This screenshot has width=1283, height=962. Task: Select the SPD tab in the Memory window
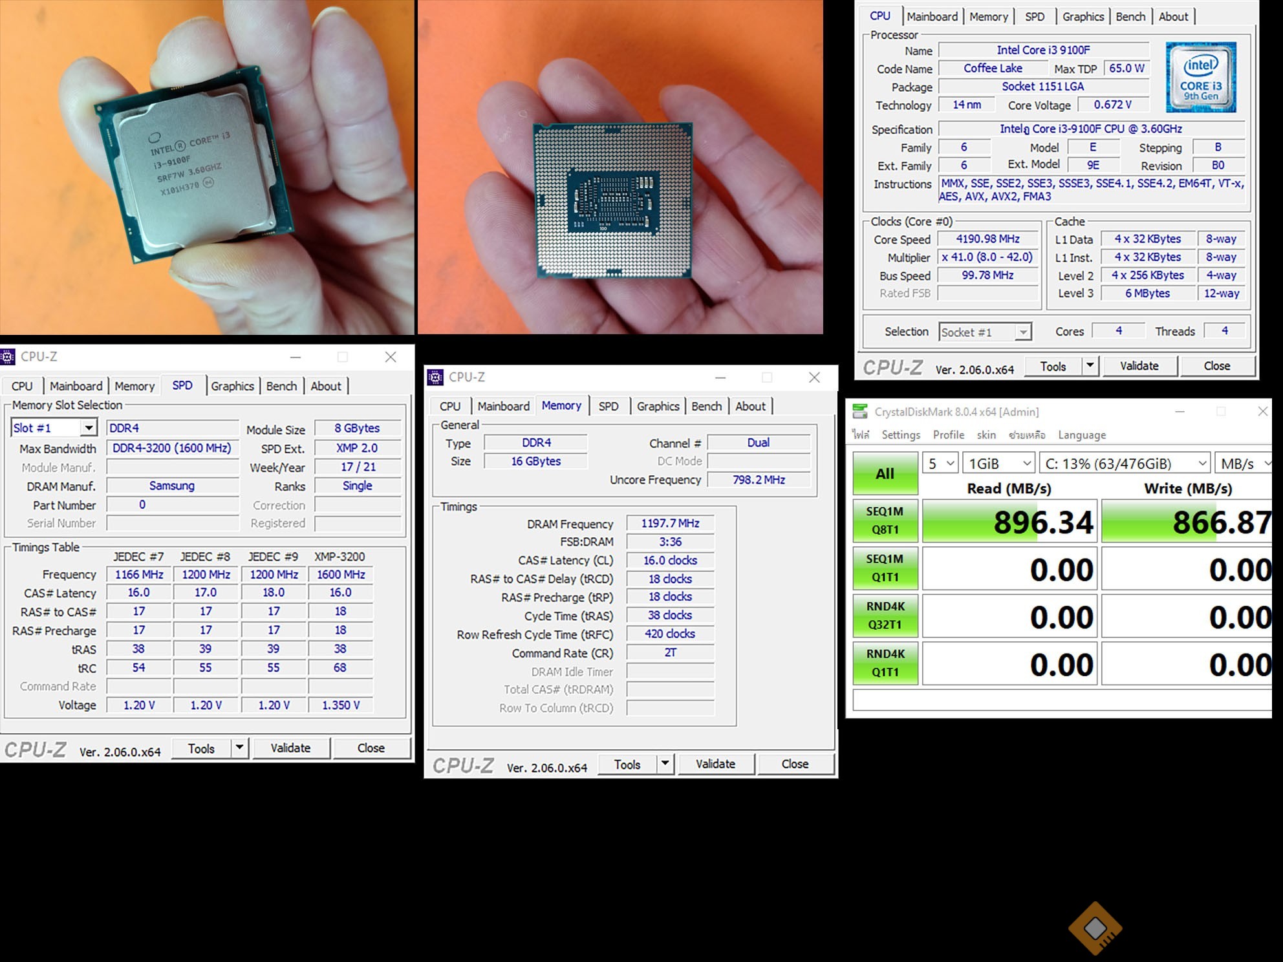click(x=609, y=406)
